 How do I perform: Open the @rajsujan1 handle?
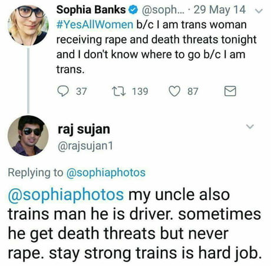click(x=85, y=146)
